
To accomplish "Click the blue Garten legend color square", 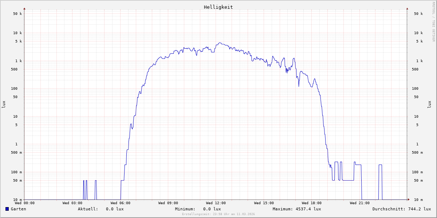I will point(7,209).
